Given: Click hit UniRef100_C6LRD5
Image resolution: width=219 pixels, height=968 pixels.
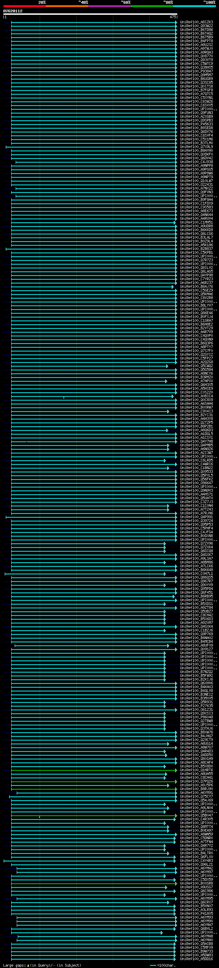Looking at the screenshot, I should tap(196, 460).
